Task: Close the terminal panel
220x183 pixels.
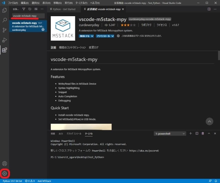Action: pyautogui.click(x=215, y=133)
